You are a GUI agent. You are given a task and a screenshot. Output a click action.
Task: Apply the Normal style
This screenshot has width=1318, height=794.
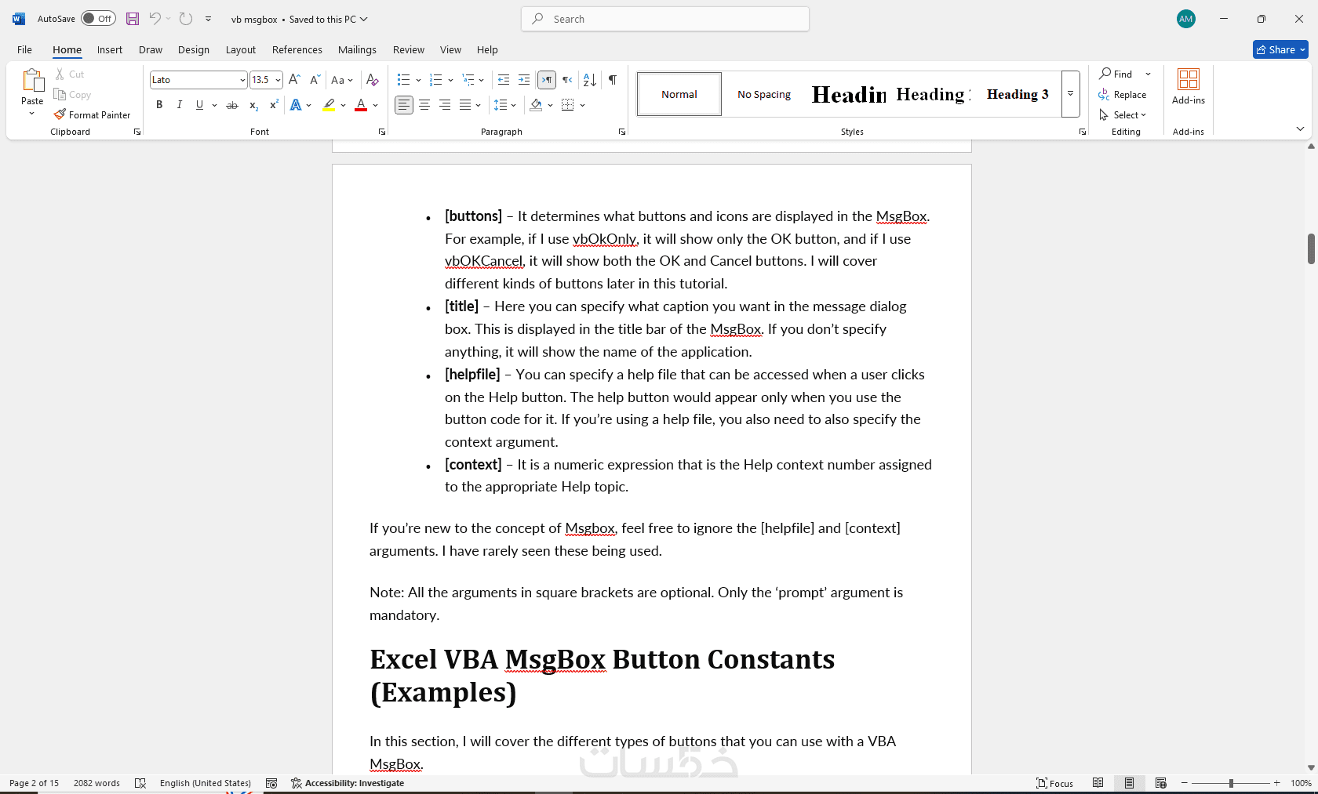(x=679, y=94)
